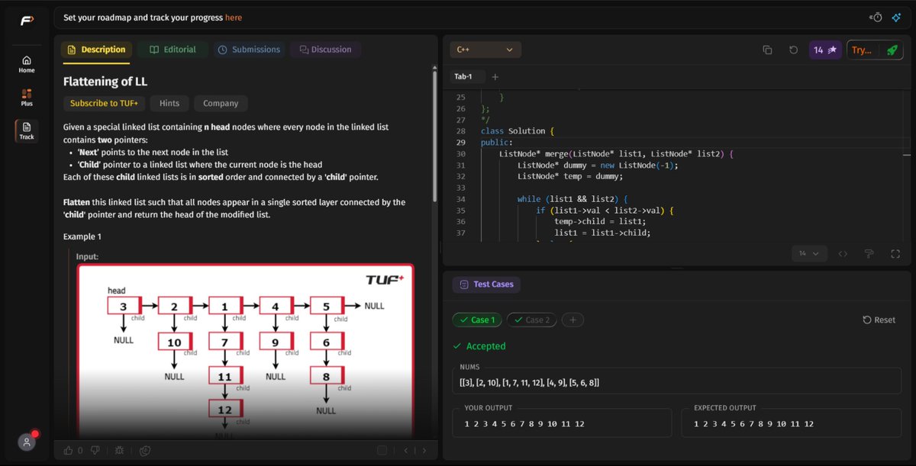Image resolution: width=916 pixels, height=466 pixels.
Task: Go to previous problem arrow
Action: pyautogui.click(x=407, y=451)
